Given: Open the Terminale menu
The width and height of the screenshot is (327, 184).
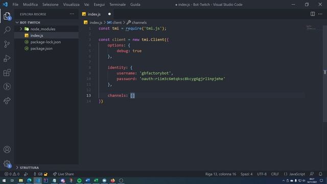Looking at the screenshot, I should click(x=118, y=5).
